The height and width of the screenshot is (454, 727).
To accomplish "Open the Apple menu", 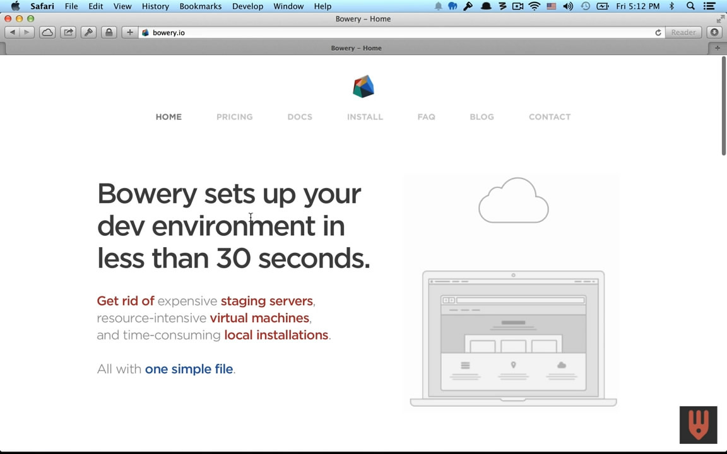I will point(15,6).
